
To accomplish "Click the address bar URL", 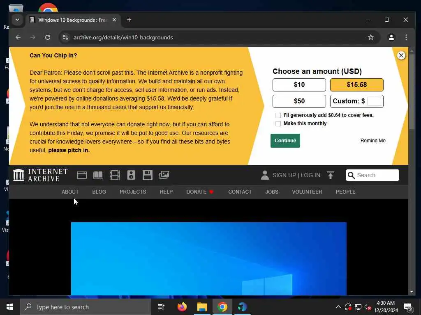I will (123, 37).
